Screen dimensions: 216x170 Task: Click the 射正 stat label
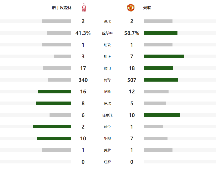click(x=107, y=57)
